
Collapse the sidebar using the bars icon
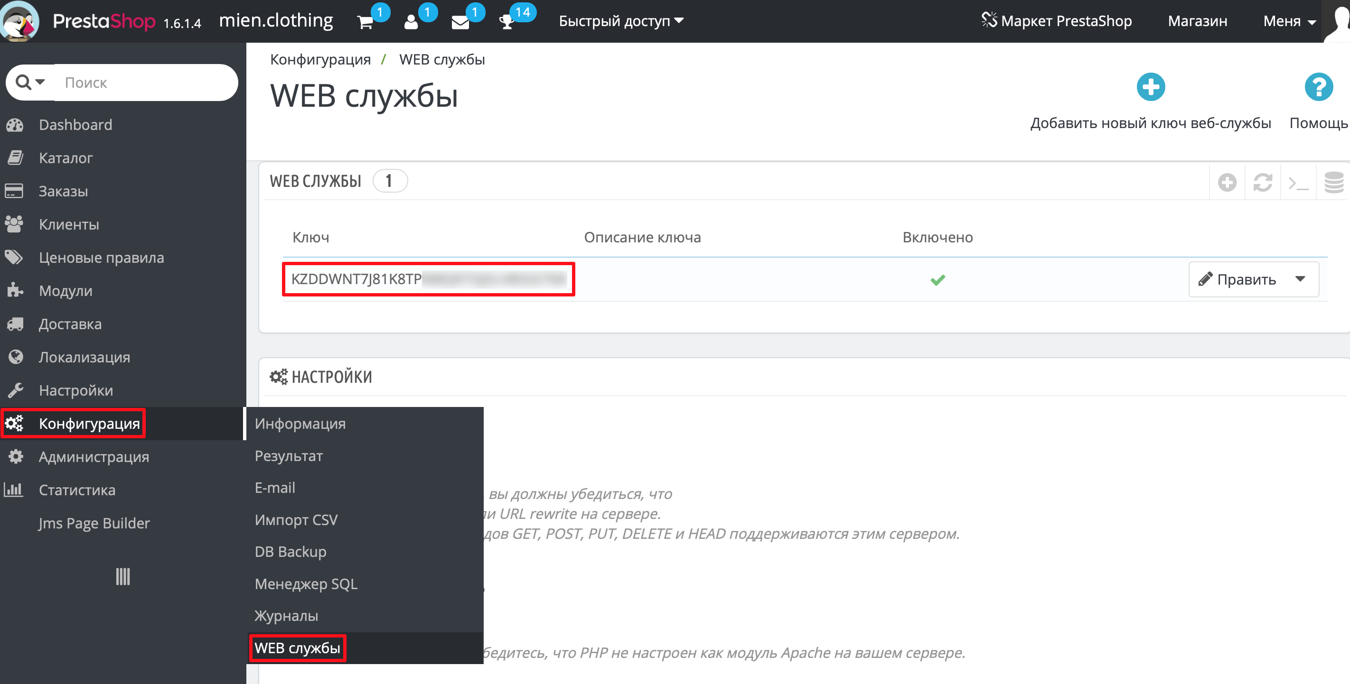[x=122, y=577]
